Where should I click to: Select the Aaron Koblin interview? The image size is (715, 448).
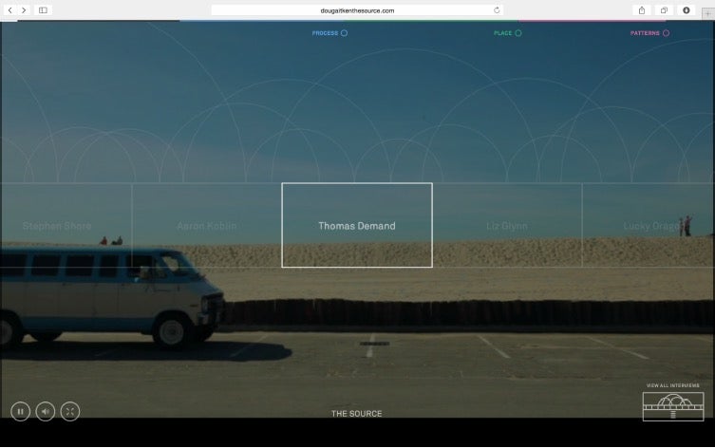point(207,226)
